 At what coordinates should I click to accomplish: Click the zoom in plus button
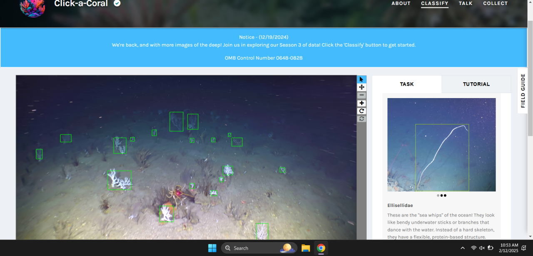pyautogui.click(x=361, y=103)
